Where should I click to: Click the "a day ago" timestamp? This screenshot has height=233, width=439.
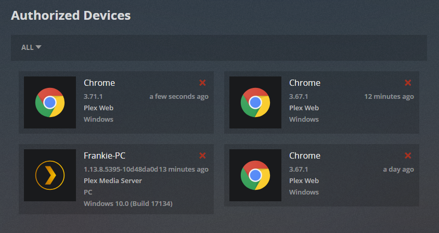(x=398, y=169)
